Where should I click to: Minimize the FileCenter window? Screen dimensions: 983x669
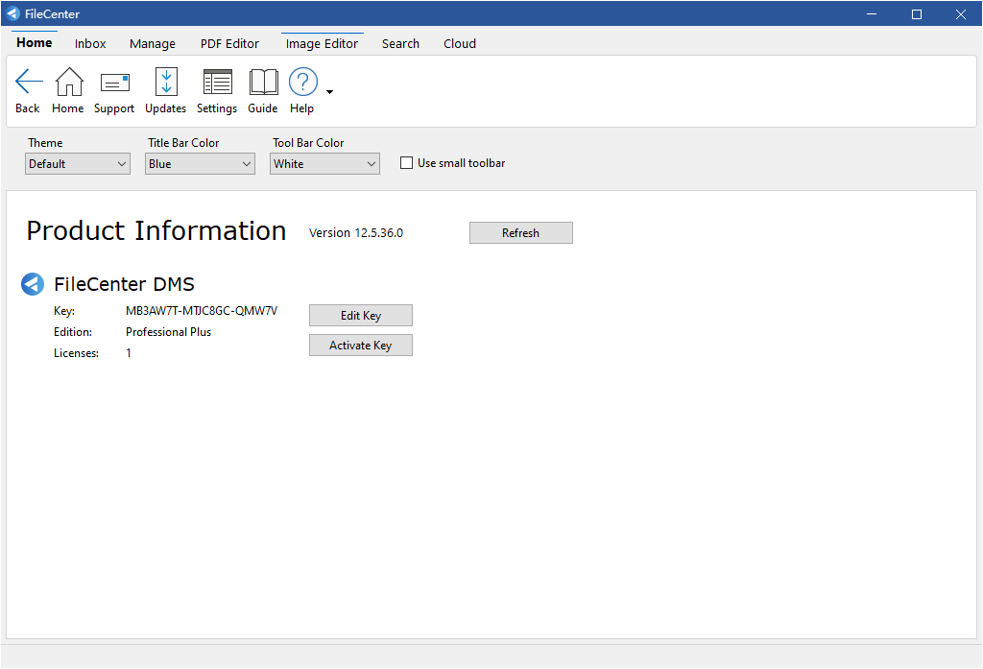click(x=872, y=13)
